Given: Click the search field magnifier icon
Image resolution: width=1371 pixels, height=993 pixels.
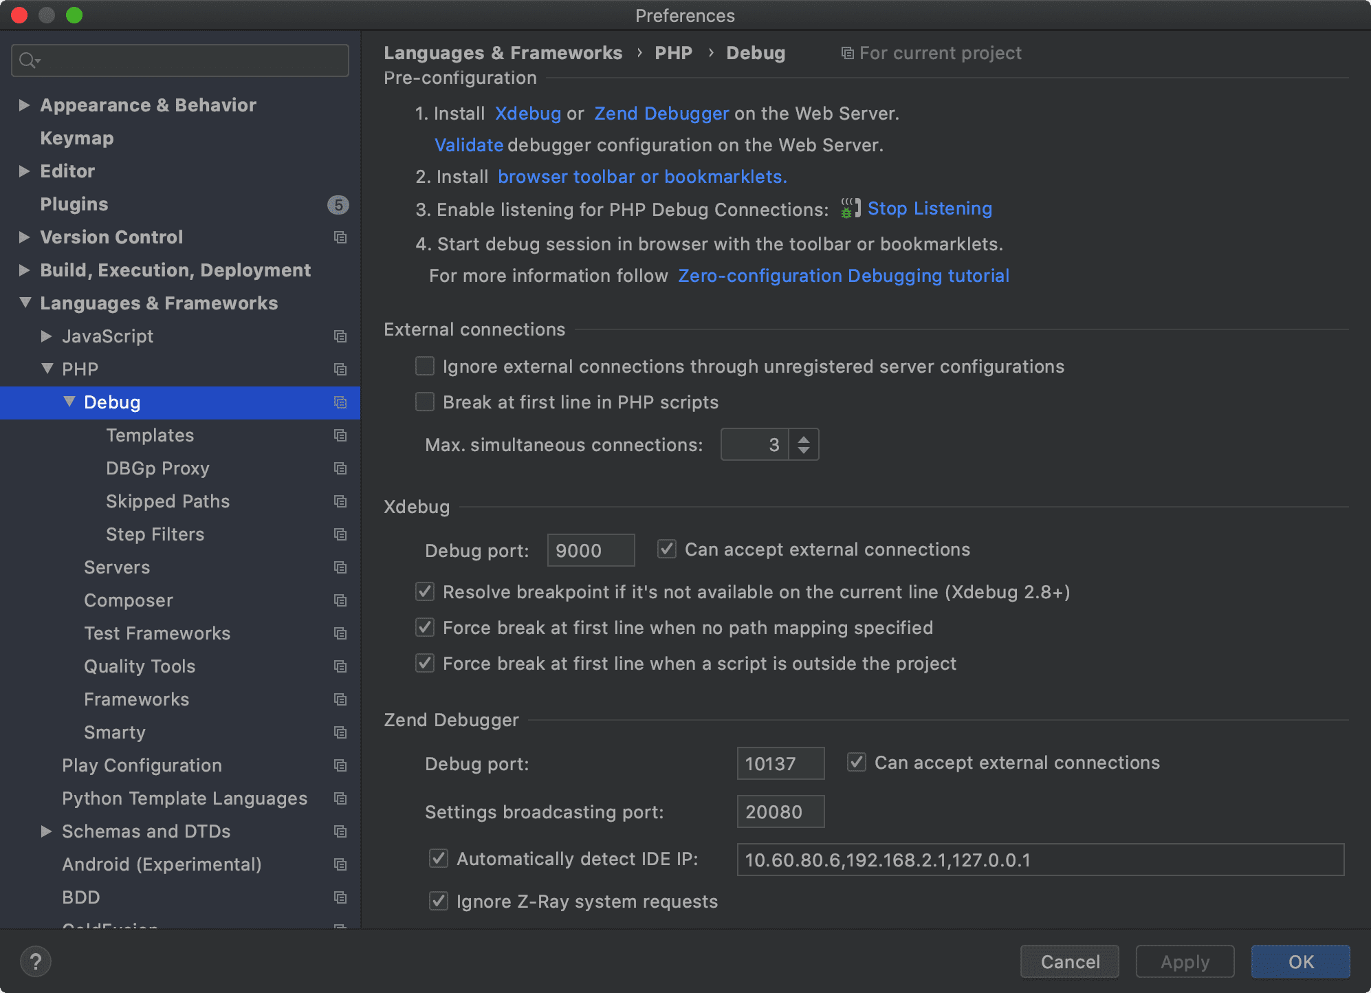Looking at the screenshot, I should point(28,61).
